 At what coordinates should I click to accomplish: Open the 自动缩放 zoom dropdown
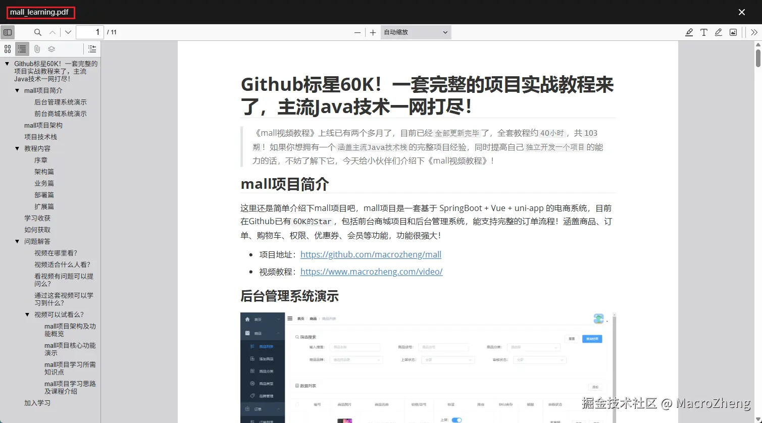(416, 32)
